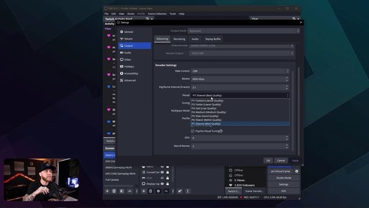The height and width of the screenshot is (208, 369).
Task: Click the Max B-frames stepper arrows
Action: coord(287,146)
